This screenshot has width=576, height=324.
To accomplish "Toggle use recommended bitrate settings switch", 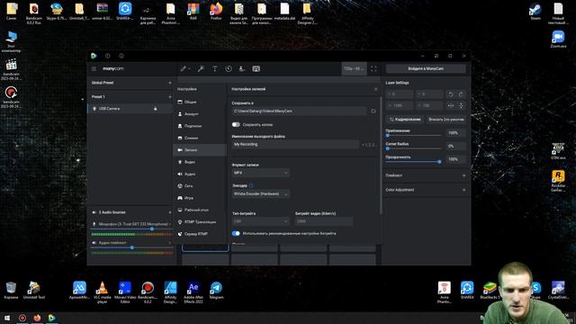I will coord(236,233).
